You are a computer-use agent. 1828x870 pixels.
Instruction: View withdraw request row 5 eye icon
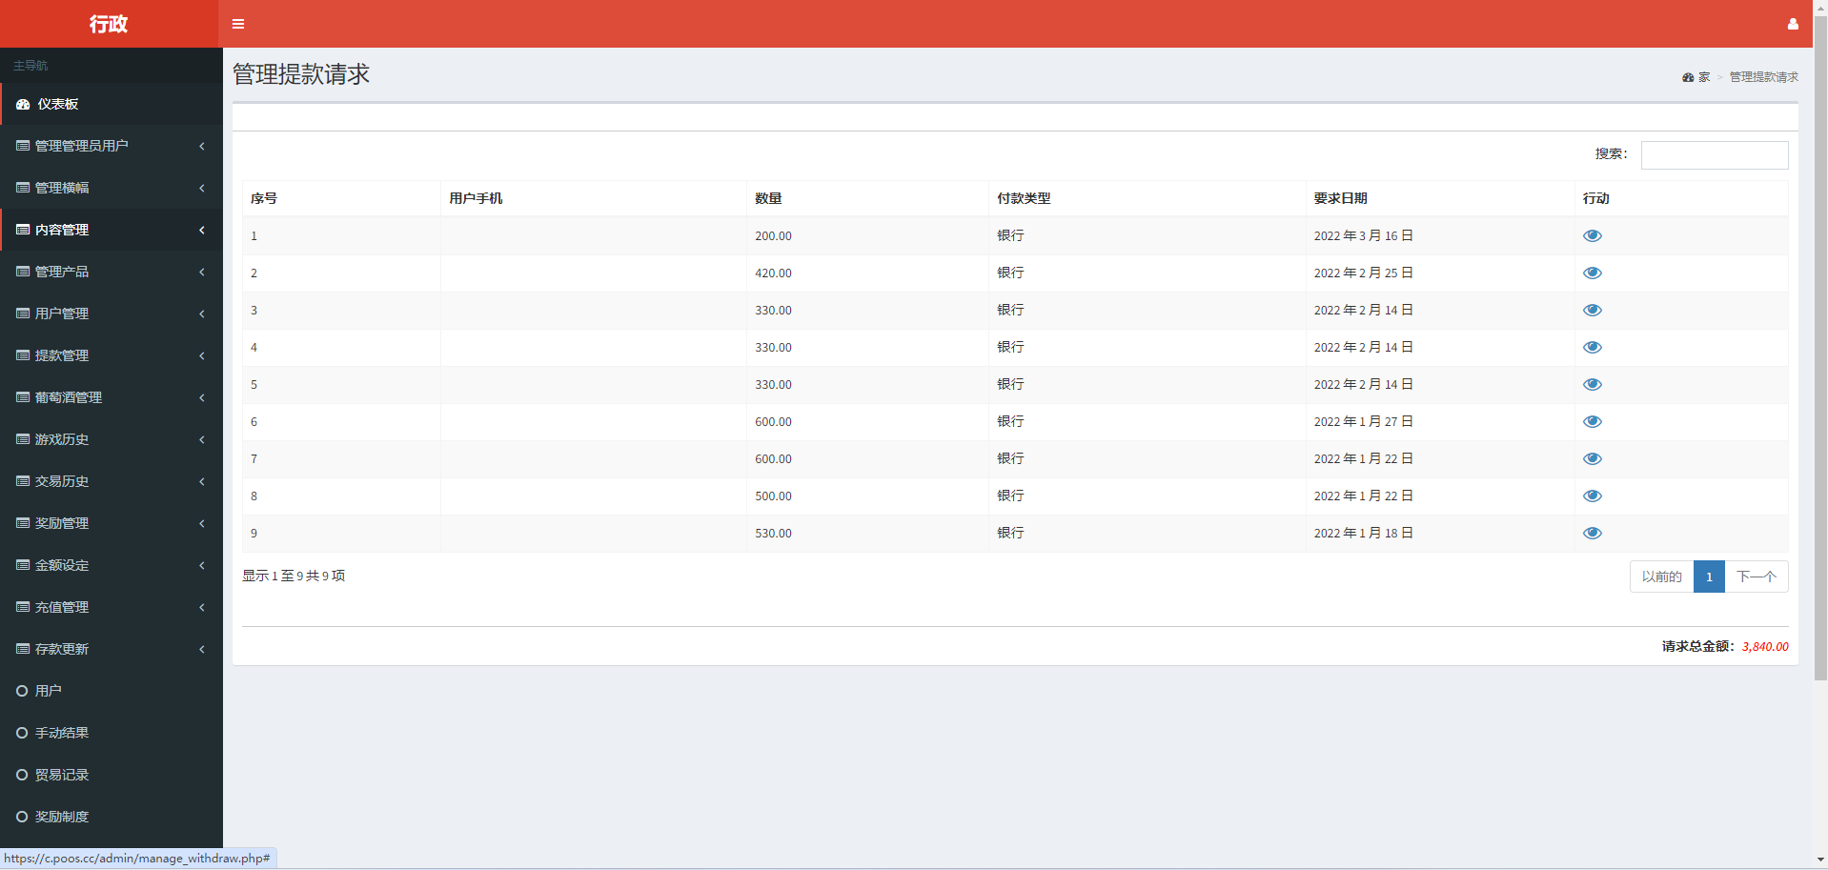1593,384
